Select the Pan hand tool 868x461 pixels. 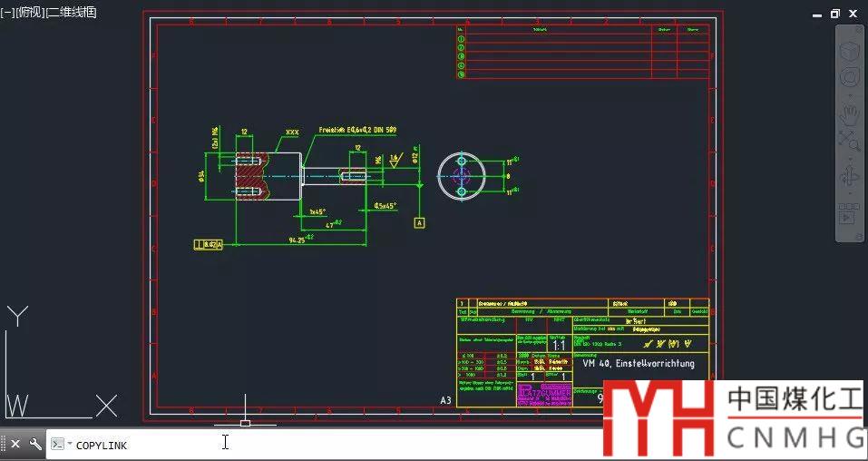(849, 114)
